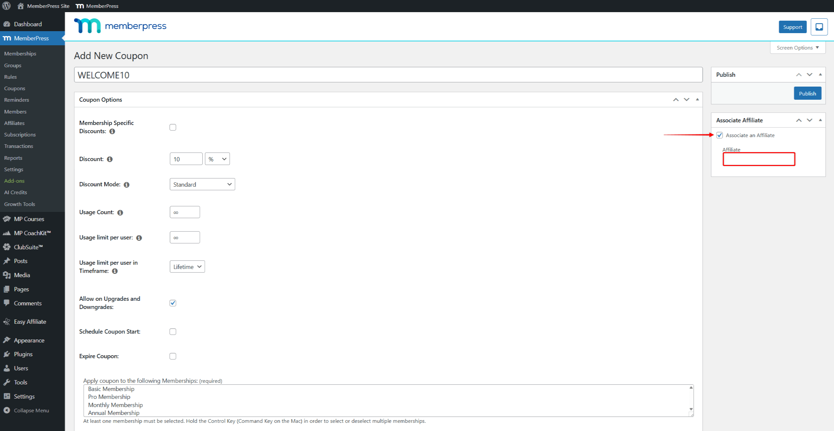Click the Publish button

click(807, 93)
